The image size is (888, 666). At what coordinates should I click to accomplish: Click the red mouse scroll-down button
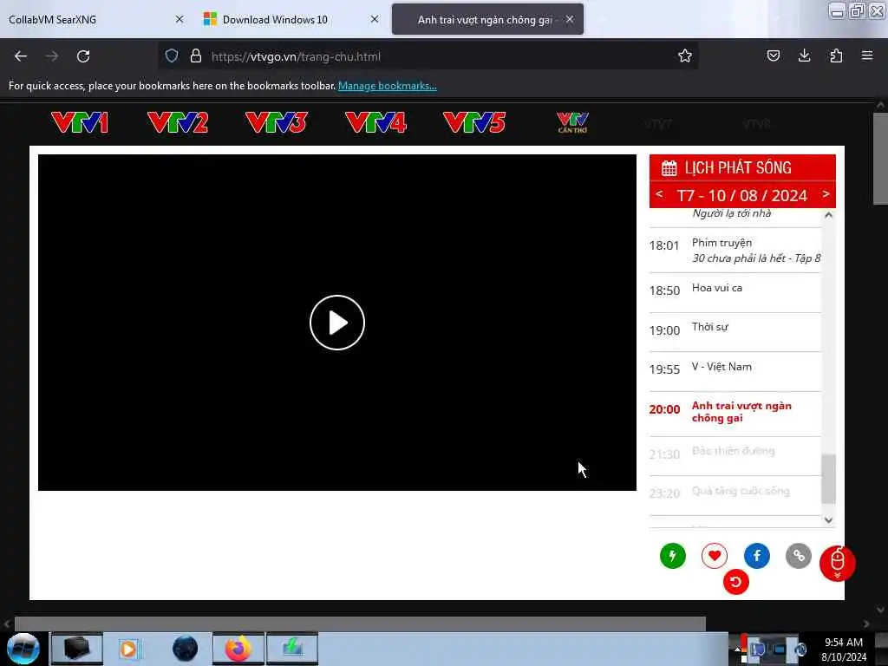pyautogui.click(x=838, y=564)
